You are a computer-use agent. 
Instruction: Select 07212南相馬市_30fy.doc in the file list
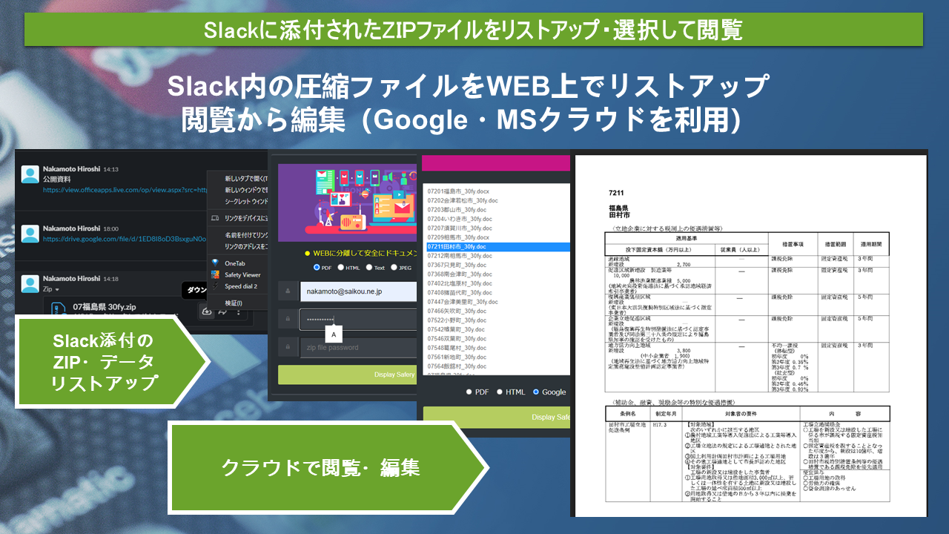pyautogui.click(x=459, y=256)
